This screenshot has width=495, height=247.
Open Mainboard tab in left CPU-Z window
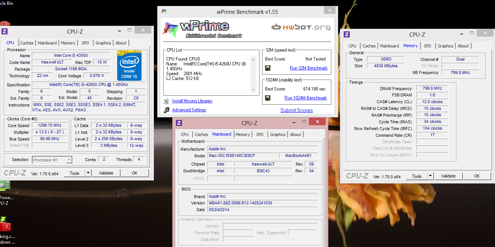(x=47, y=43)
